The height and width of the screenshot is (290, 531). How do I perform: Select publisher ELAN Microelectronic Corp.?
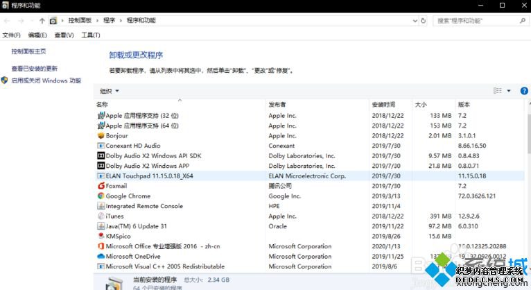click(307, 176)
